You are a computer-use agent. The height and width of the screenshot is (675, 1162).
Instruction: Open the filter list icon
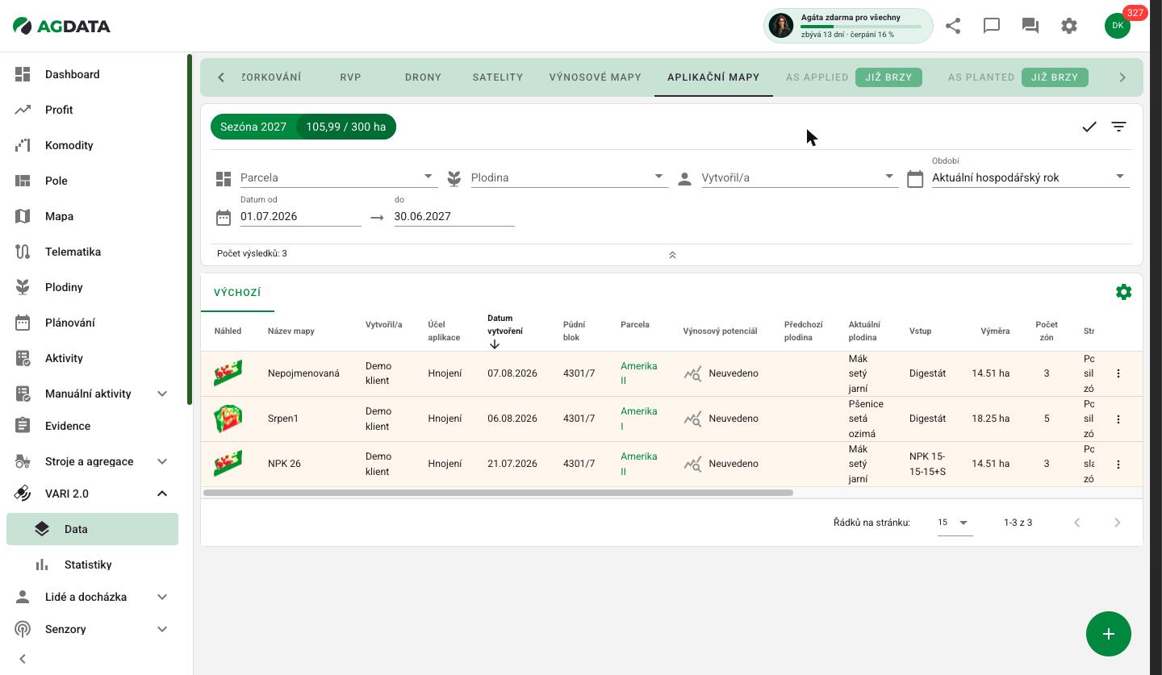(x=1118, y=127)
